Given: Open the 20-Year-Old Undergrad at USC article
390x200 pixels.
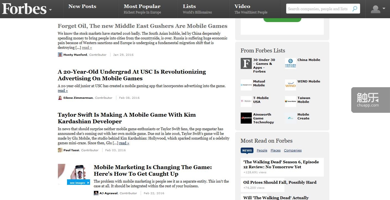Looking at the screenshot, I should [x=132, y=75].
